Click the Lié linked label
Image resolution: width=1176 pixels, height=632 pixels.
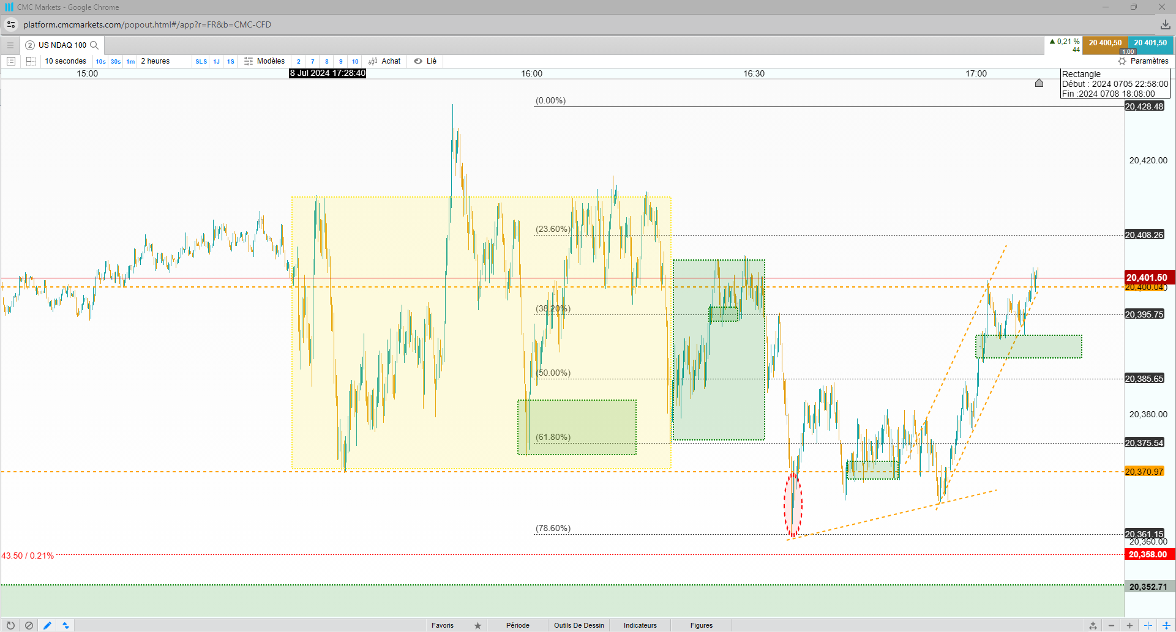(x=432, y=61)
